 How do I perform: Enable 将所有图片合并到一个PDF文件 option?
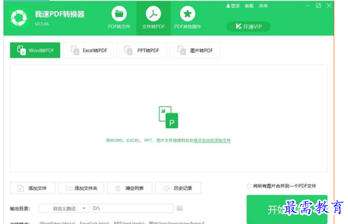[249, 186]
